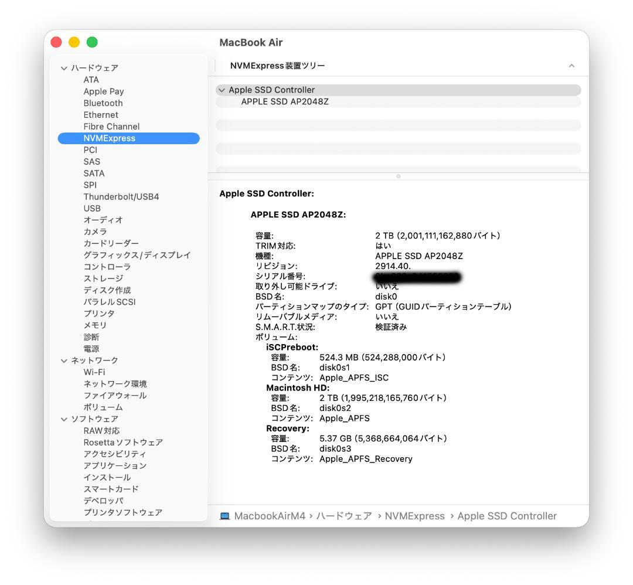Open アプリケーション under the software section
The height and width of the screenshot is (585, 633).
click(x=113, y=465)
